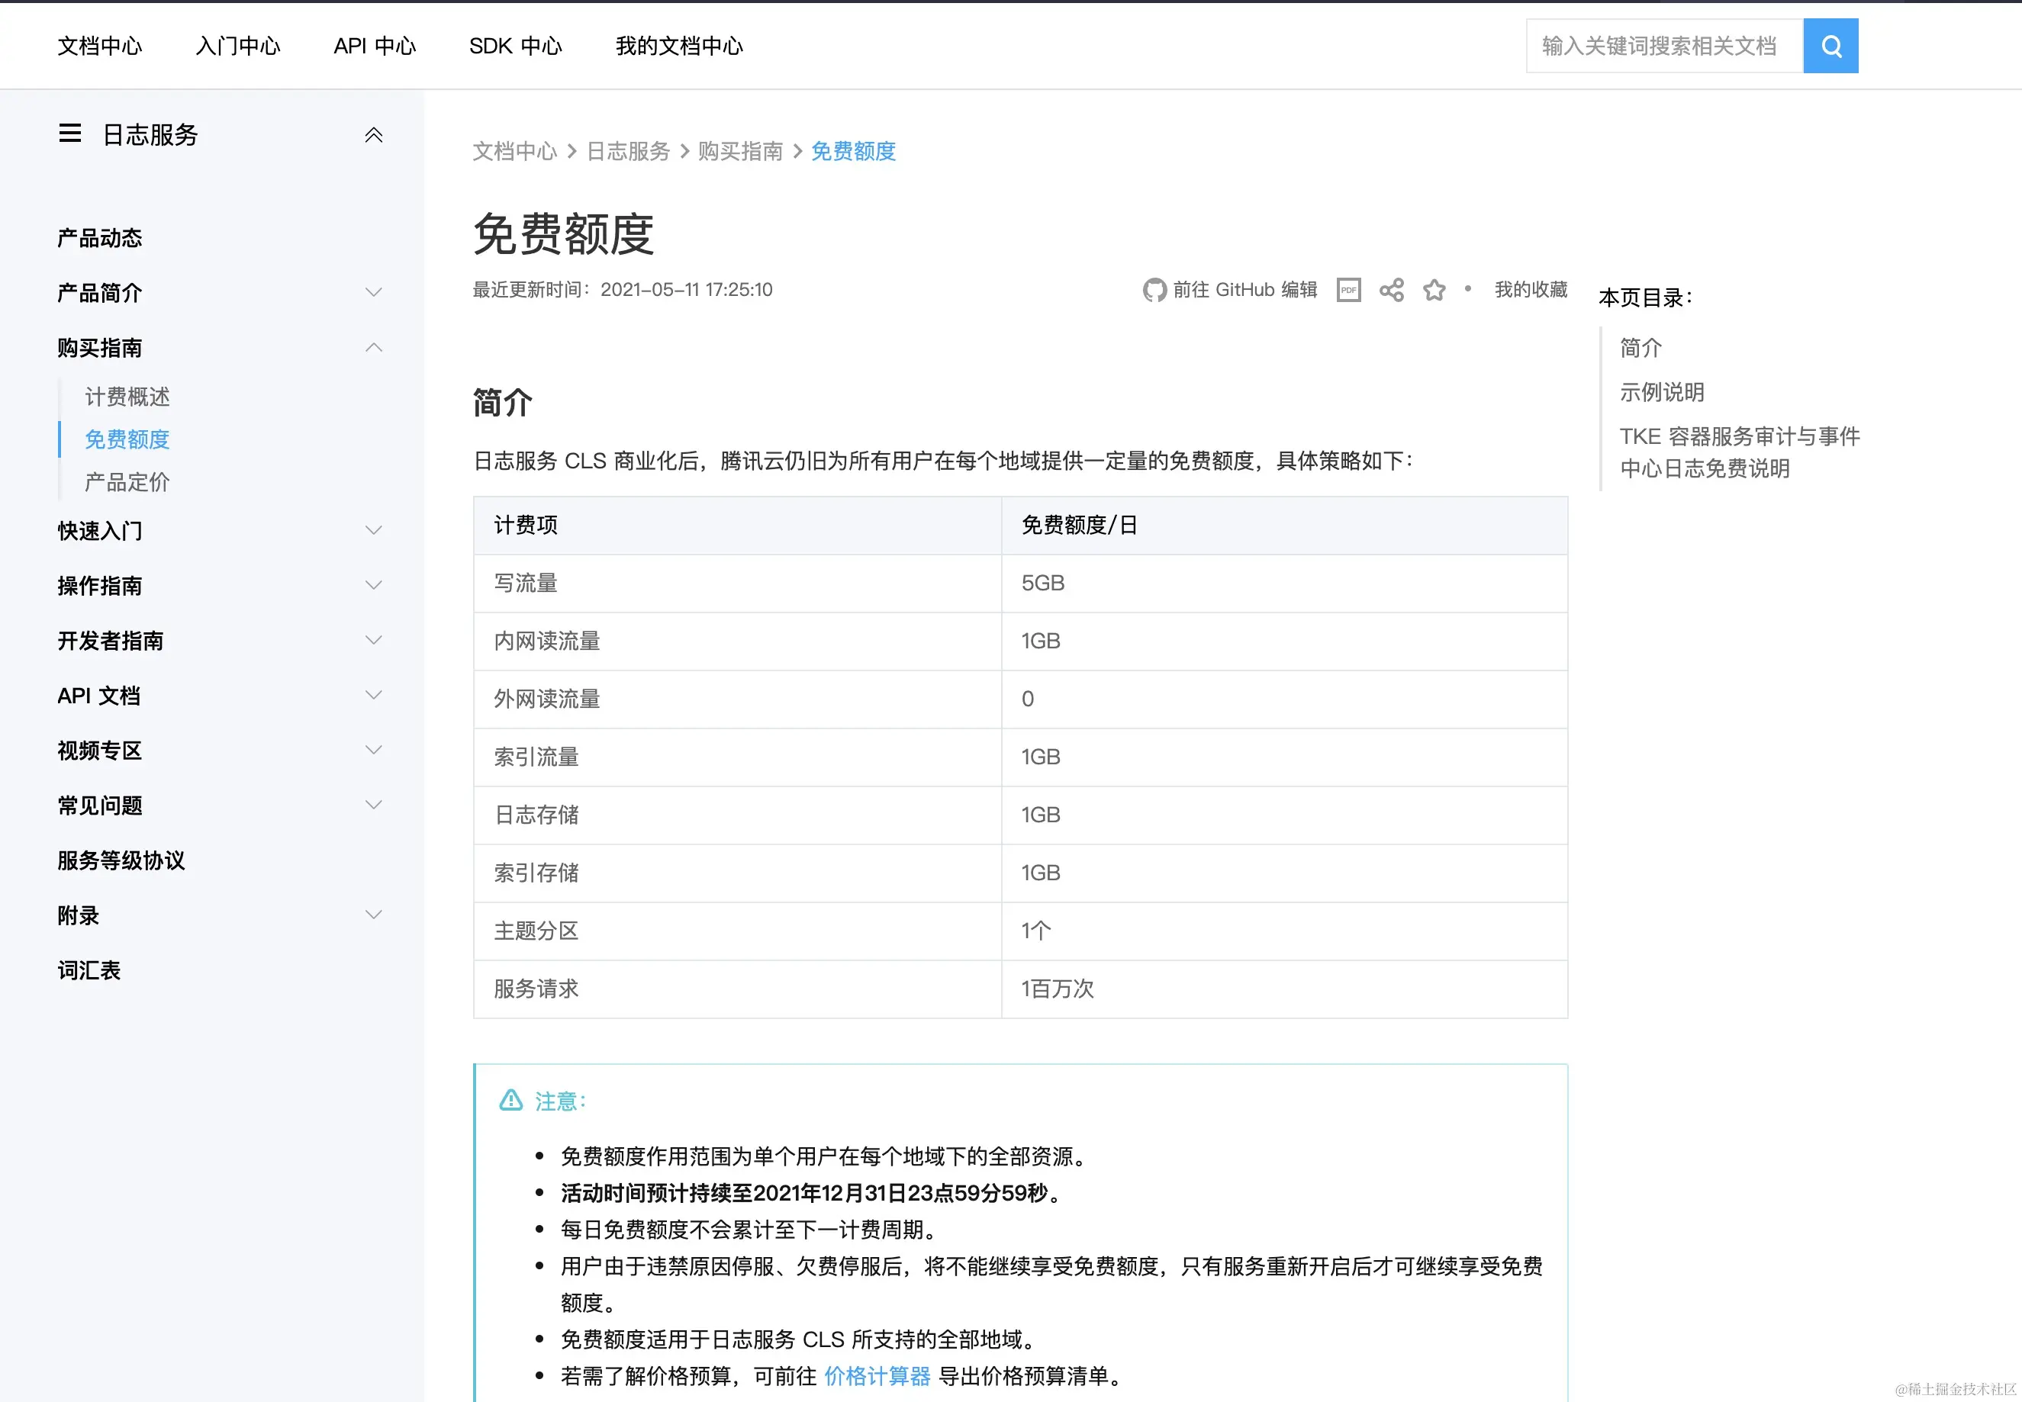Viewport: 2022px width, 1402px height.
Task: Expand the API 文档 sidebar section
Action: tap(373, 696)
